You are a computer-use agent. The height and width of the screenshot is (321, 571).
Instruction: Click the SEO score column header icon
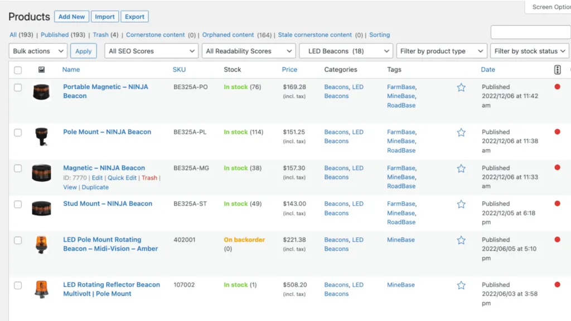tap(557, 70)
